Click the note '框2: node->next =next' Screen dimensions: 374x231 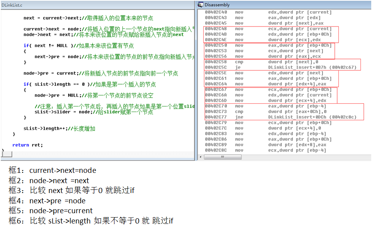pyautogui.click(x=49, y=181)
